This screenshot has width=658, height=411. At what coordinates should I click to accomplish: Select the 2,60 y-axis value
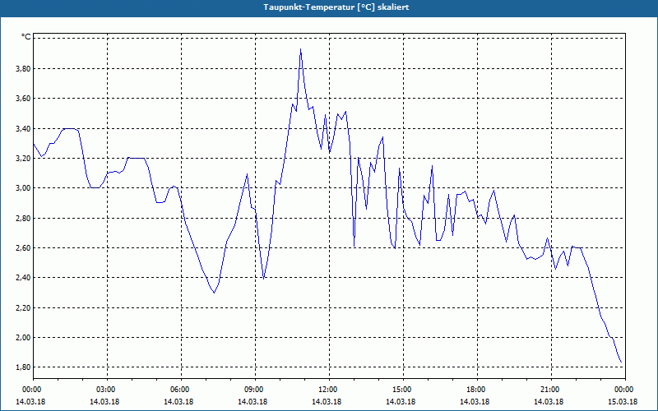[23, 248]
